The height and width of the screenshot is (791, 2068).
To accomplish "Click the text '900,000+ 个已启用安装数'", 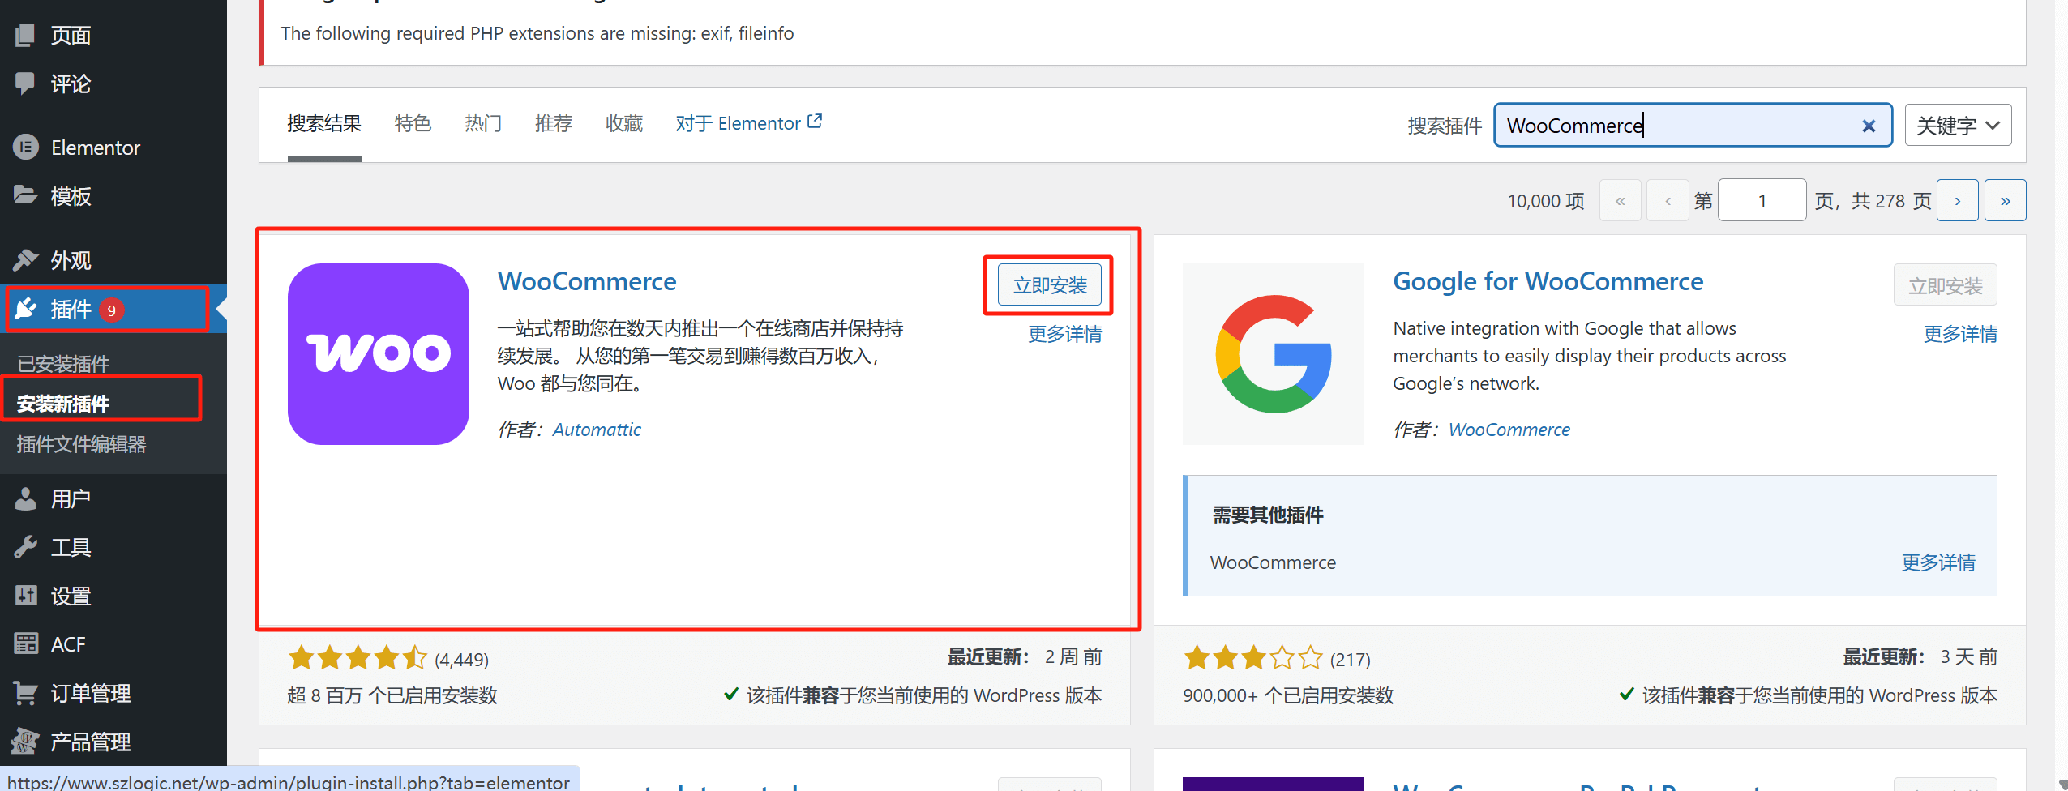I will [1287, 695].
